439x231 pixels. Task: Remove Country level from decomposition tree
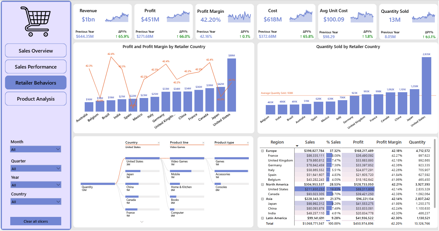click(x=158, y=143)
